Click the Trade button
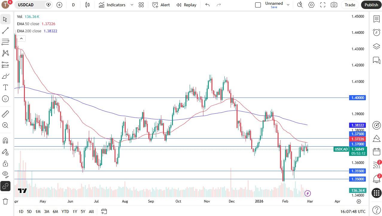This screenshot has height=216, width=382. (x=349, y=5)
